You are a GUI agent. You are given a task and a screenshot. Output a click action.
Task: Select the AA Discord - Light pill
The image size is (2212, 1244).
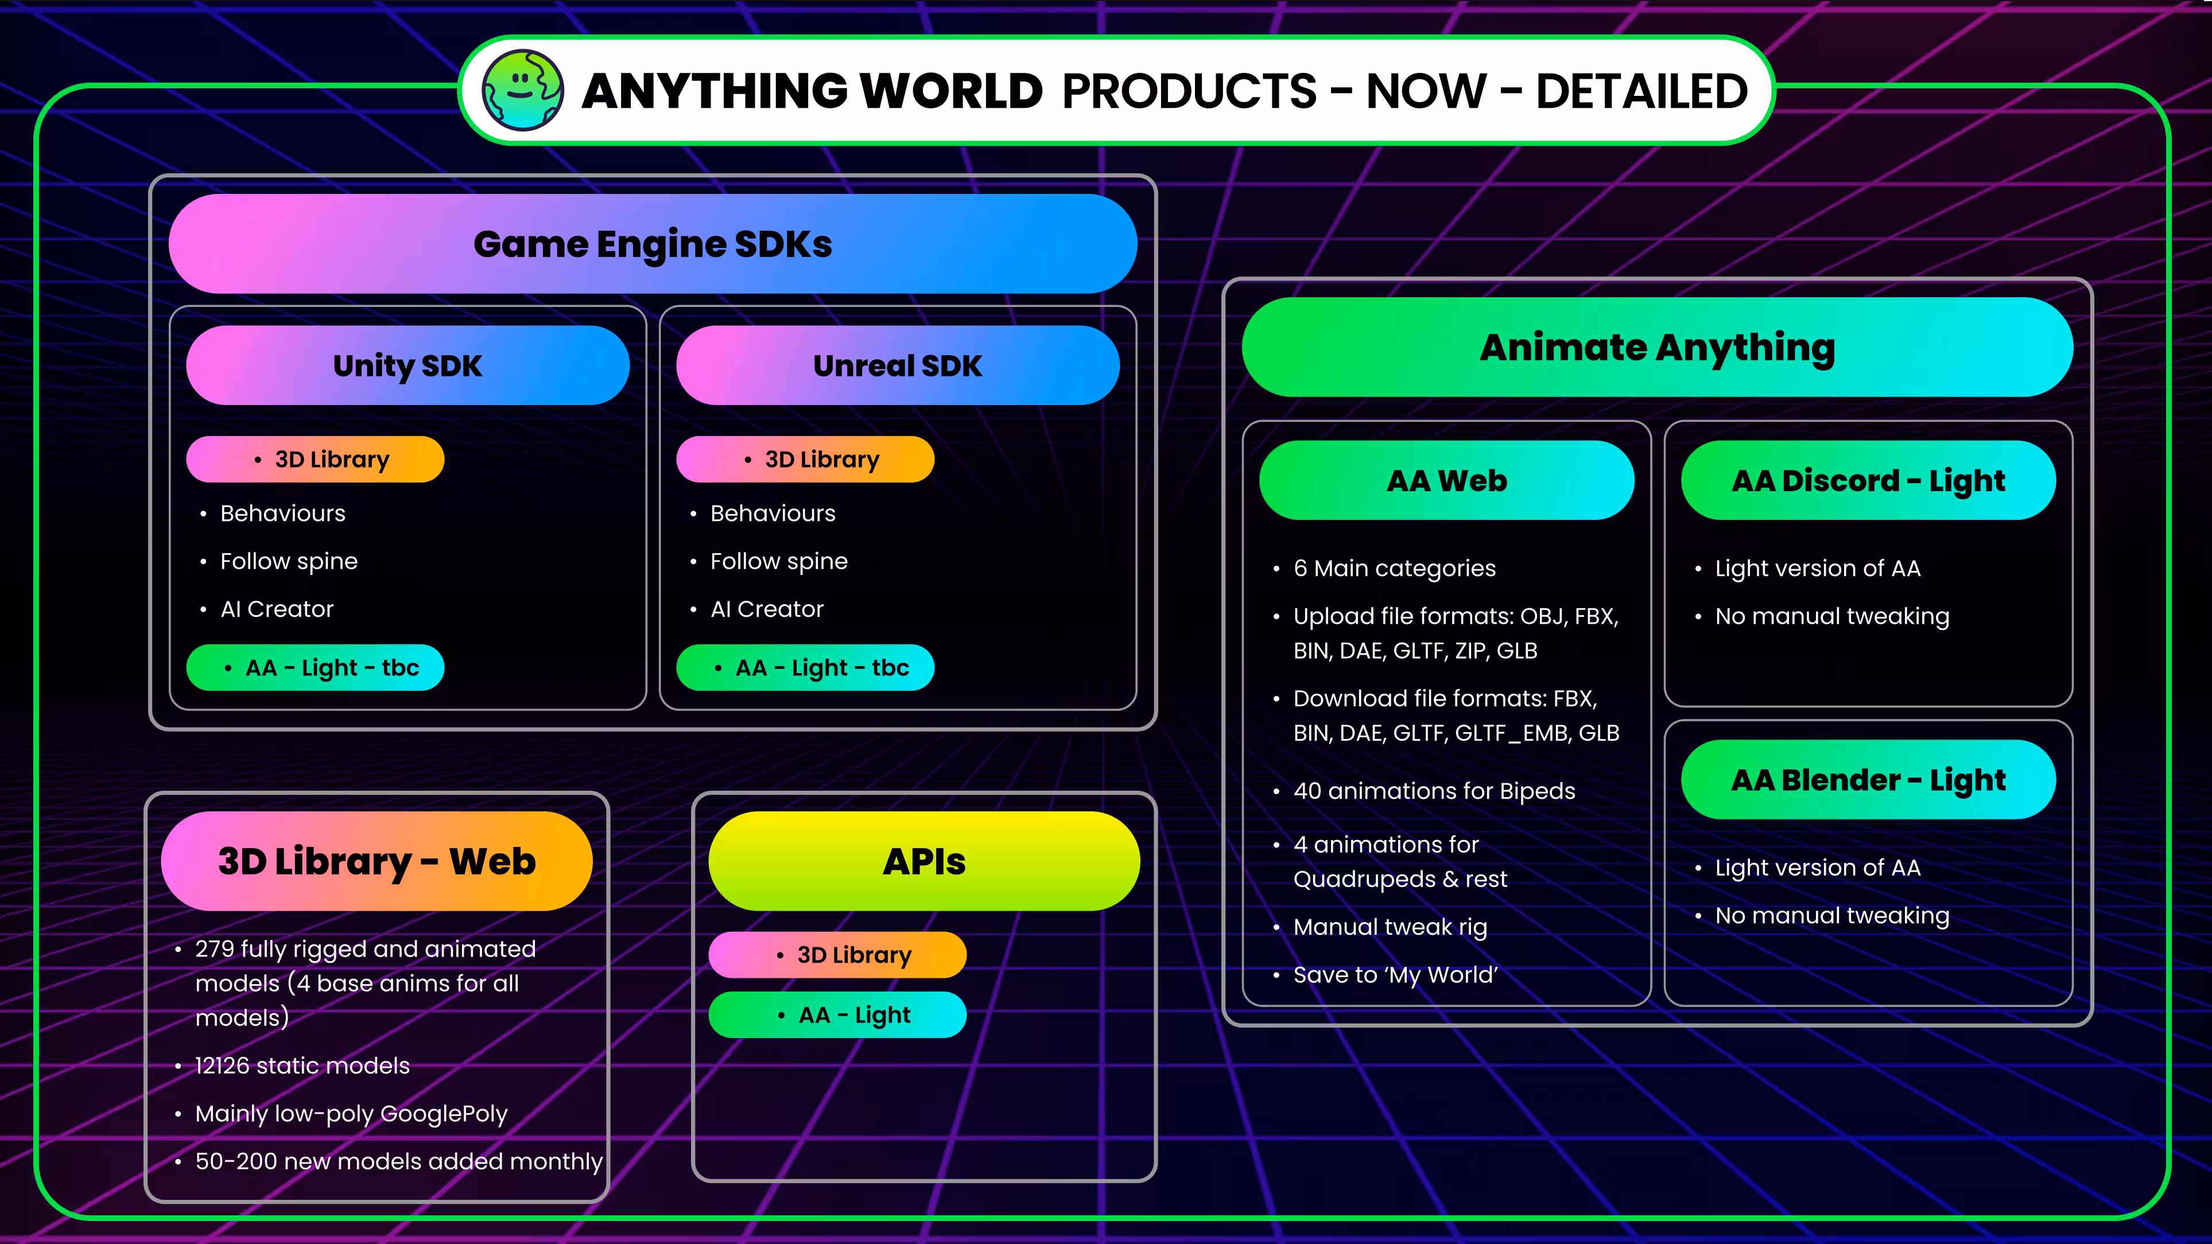pos(1869,481)
